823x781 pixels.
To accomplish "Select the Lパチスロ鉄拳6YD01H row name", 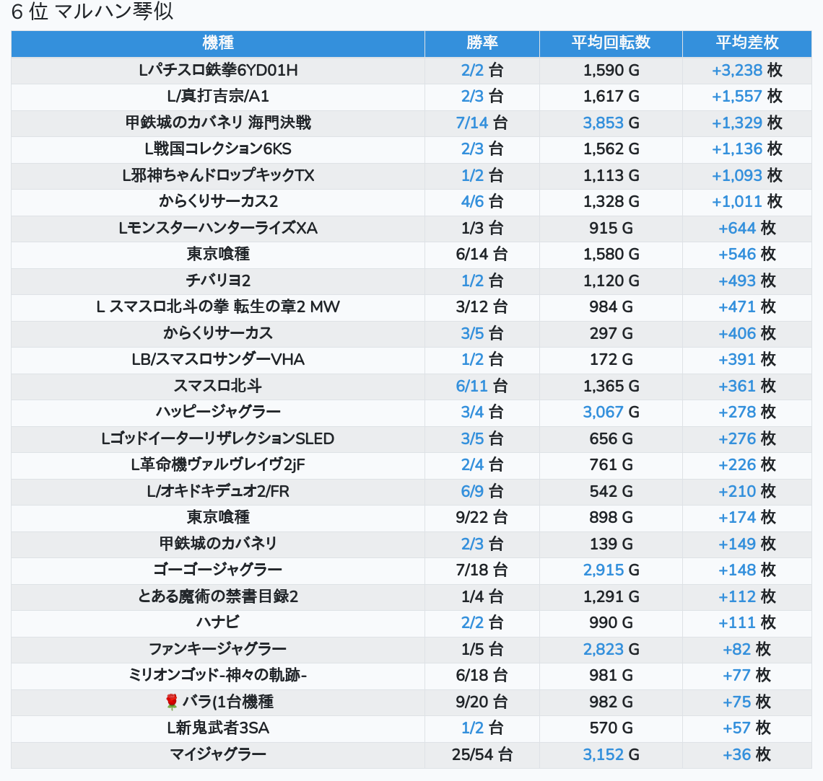I will coord(218,70).
